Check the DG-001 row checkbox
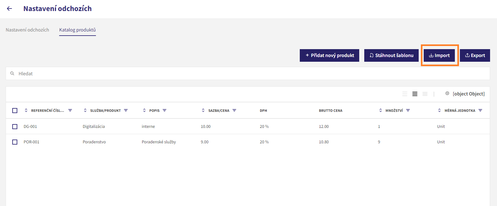Screen dimensions: 497x206 click(15, 126)
